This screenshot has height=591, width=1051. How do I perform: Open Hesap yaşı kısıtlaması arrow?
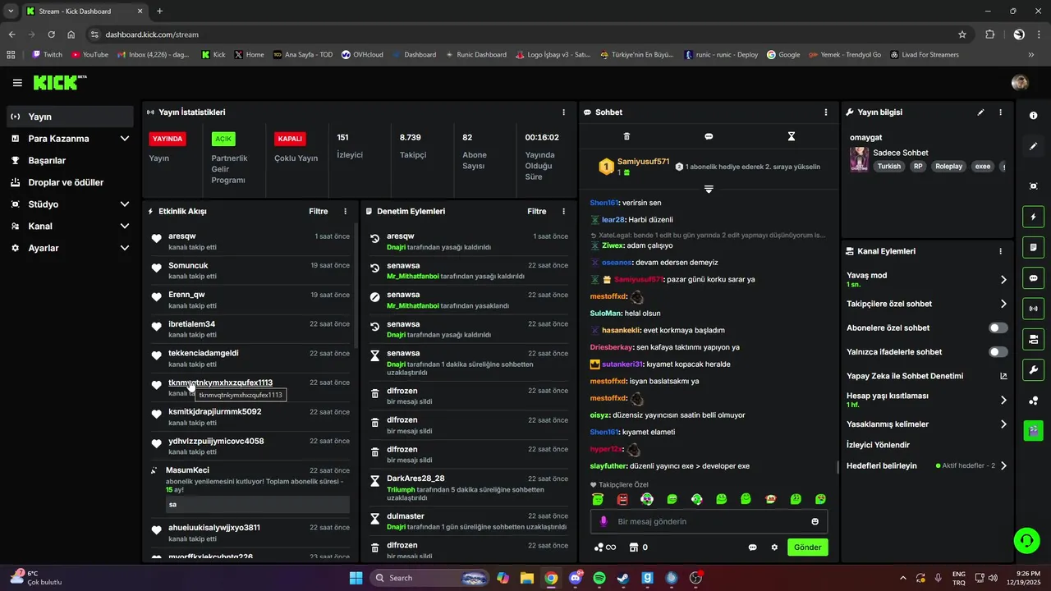click(x=1003, y=401)
